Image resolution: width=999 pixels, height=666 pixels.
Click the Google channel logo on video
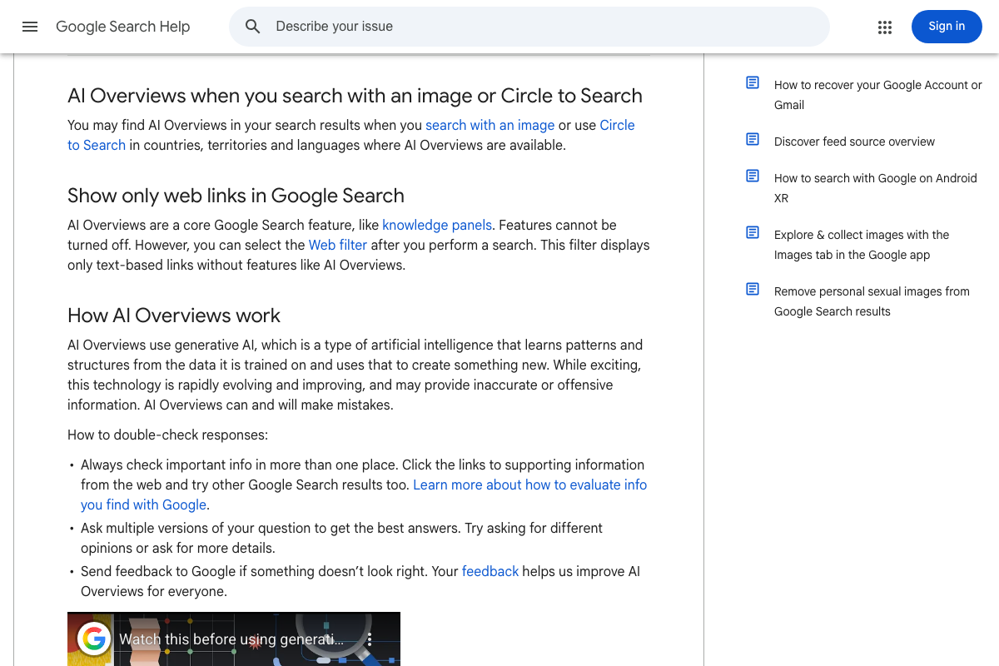coord(94,639)
